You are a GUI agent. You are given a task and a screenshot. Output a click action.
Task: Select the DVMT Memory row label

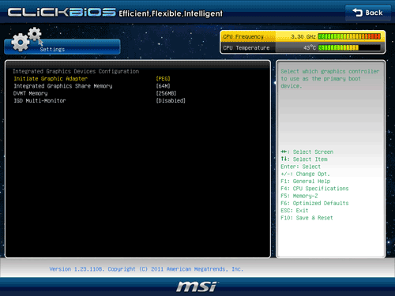coord(30,93)
